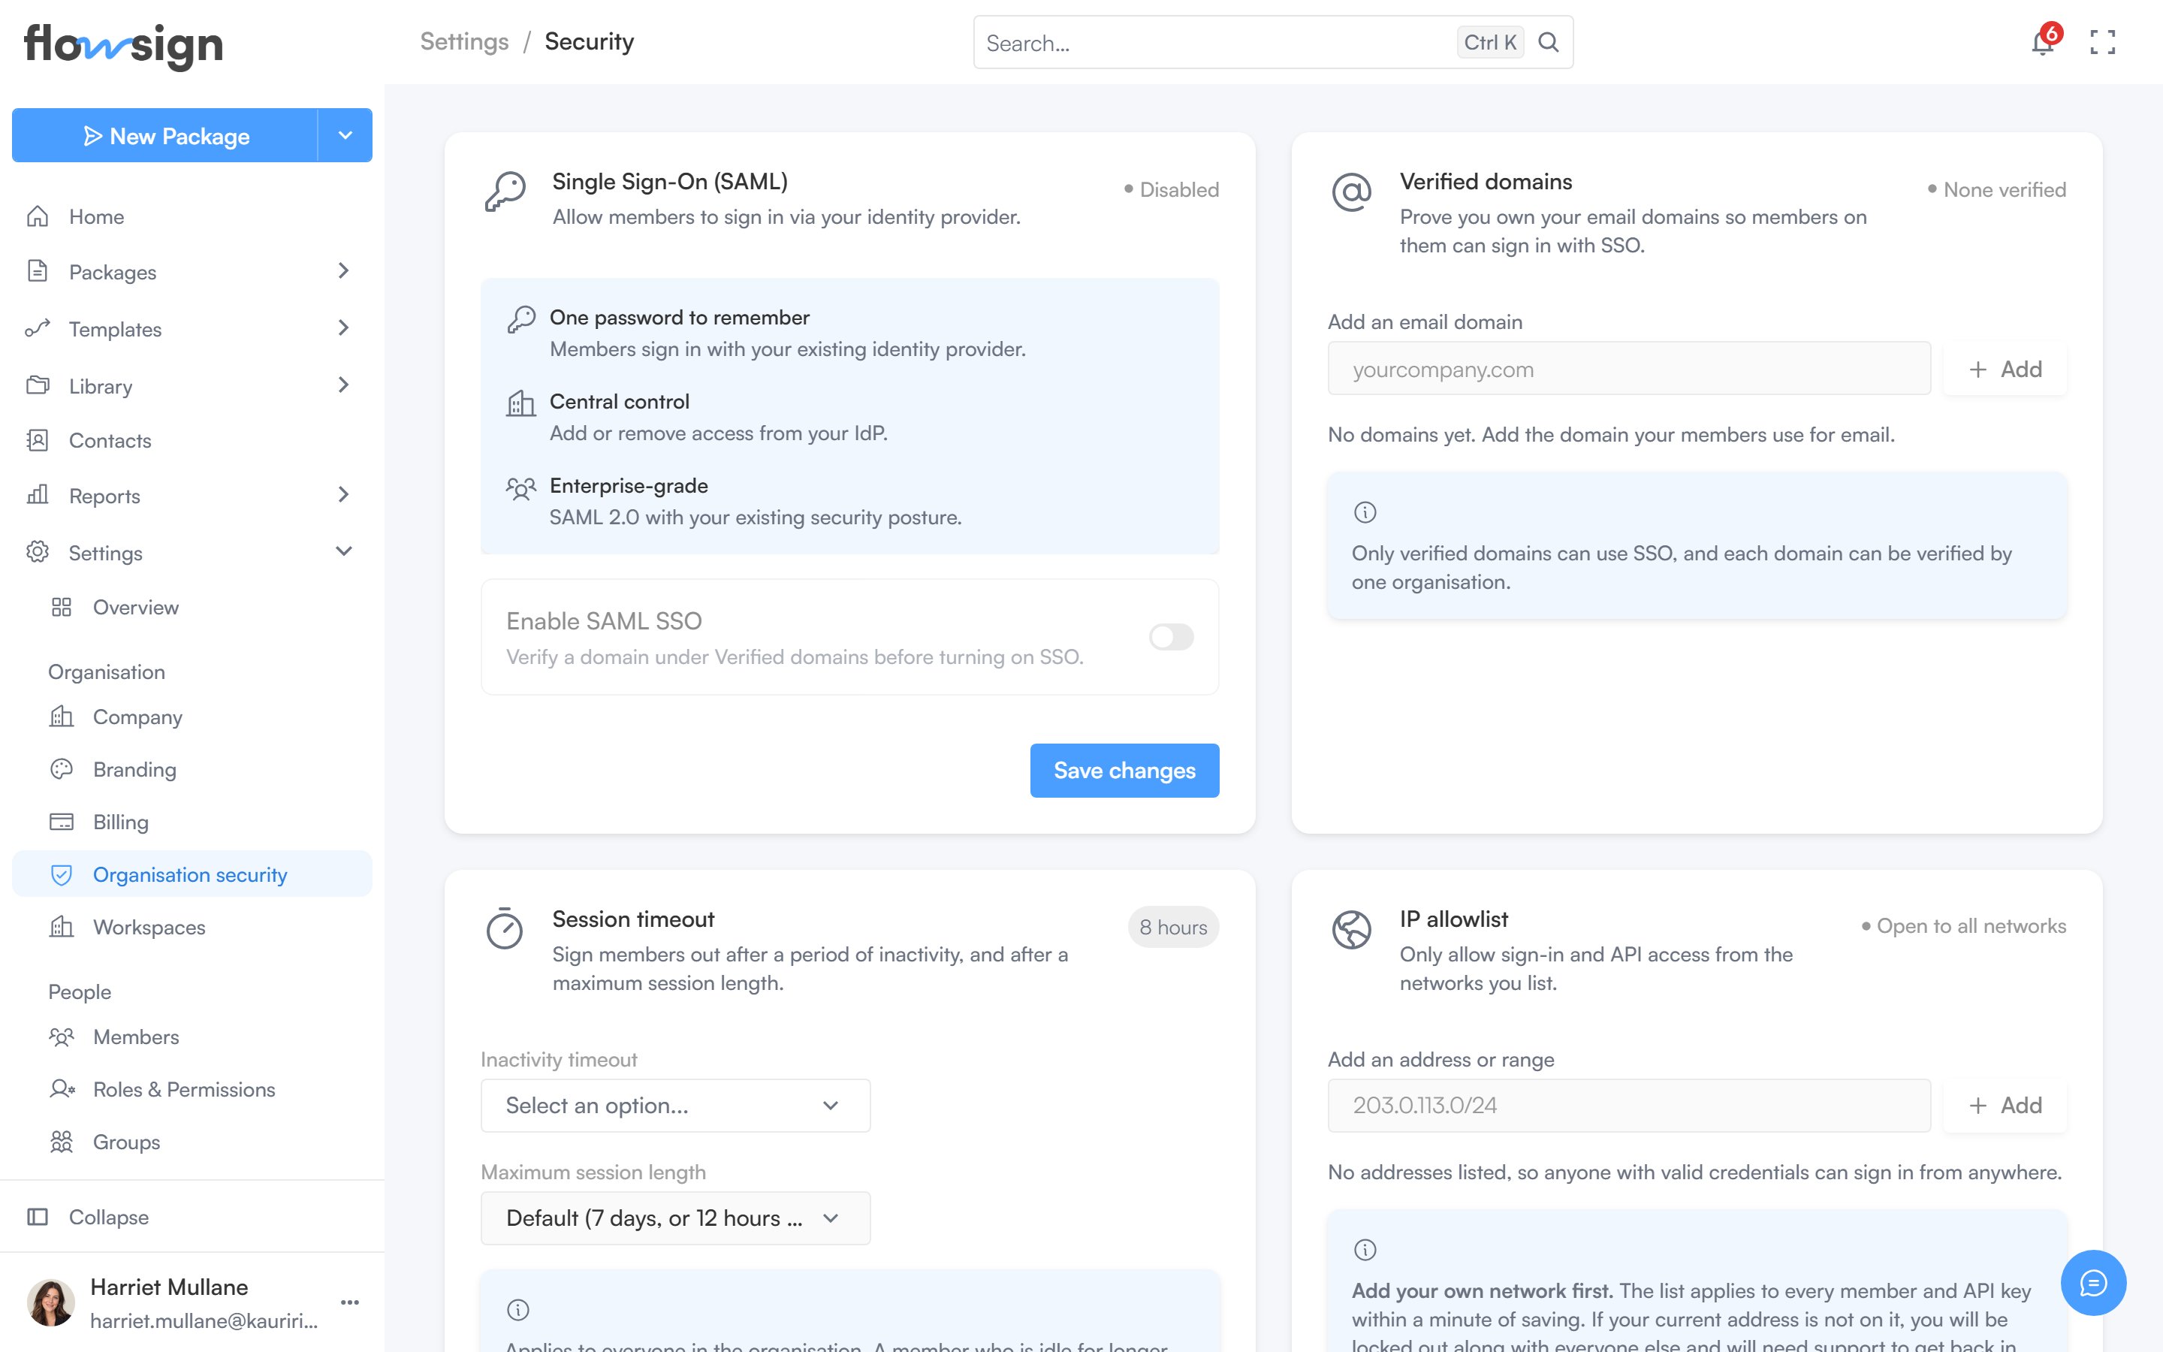Image resolution: width=2163 pixels, height=1352 pixels.
Task: Open Workspaces settings
Action: pos(192,928)
